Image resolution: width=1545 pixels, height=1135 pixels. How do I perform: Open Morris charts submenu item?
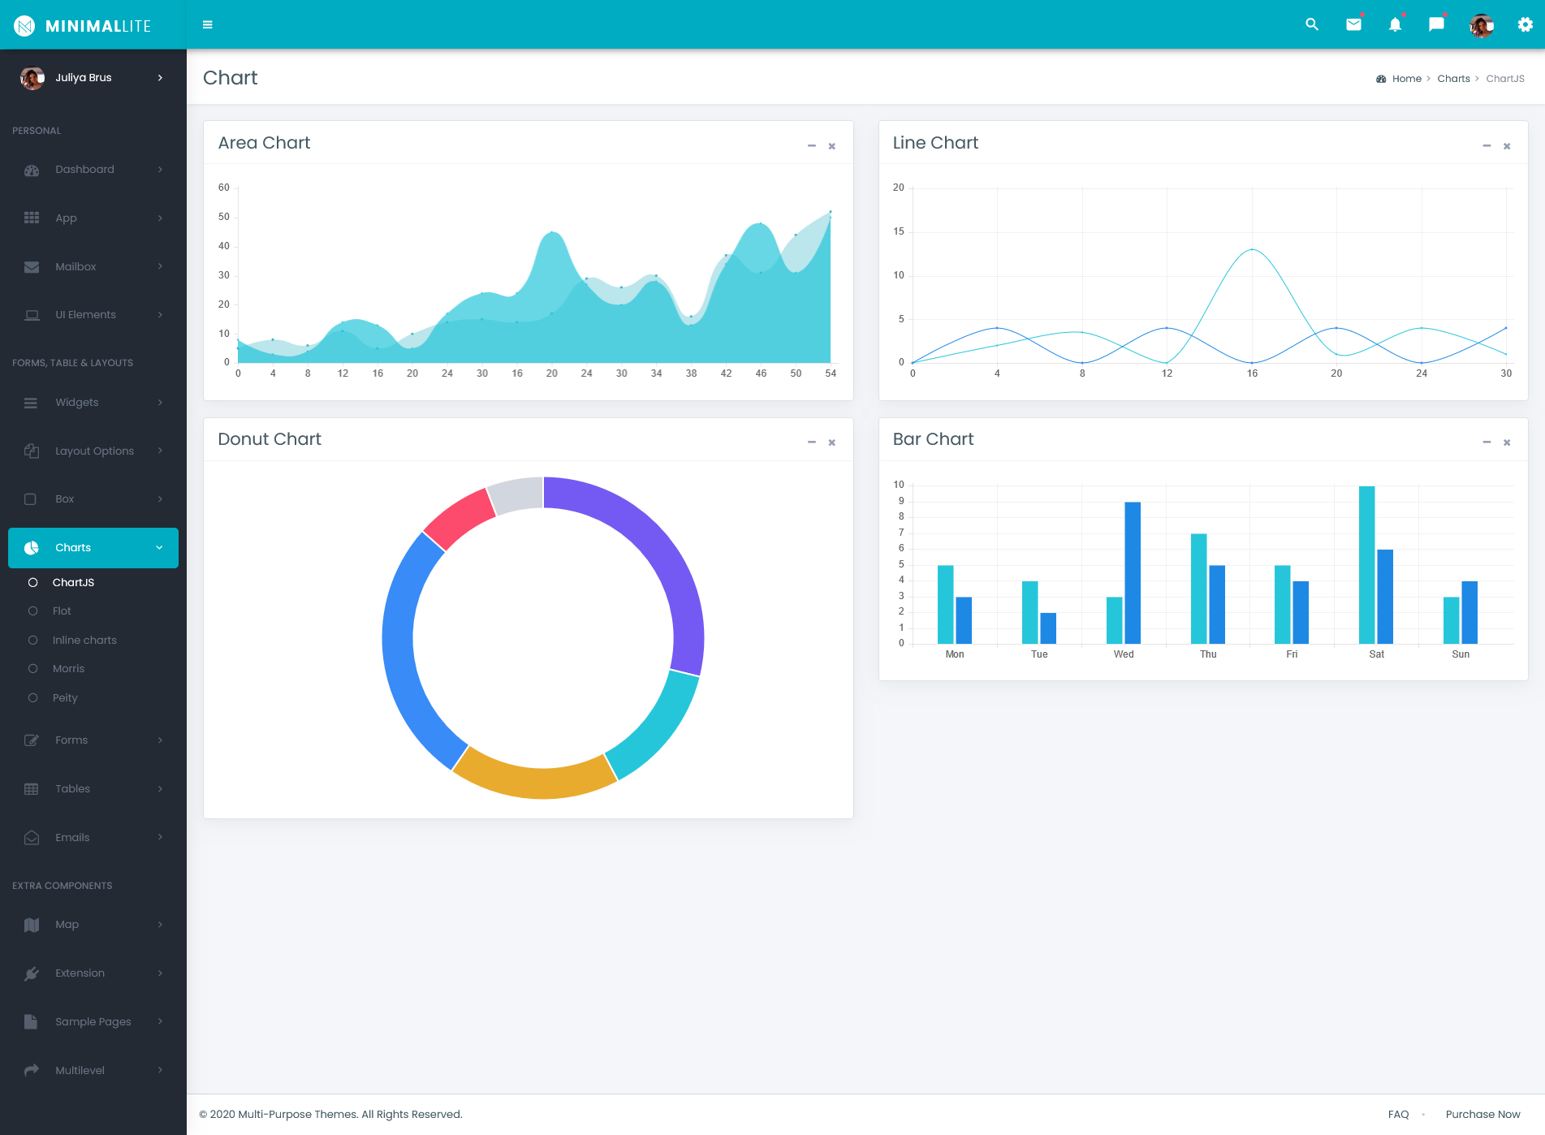point(68,669)
